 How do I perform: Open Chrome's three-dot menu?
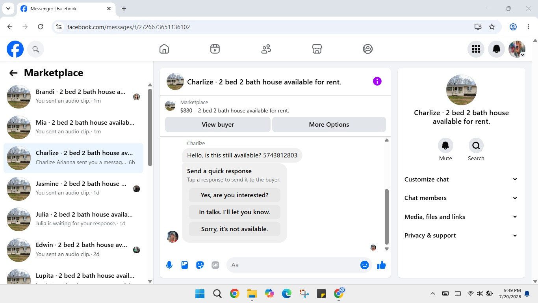[x=529, y=27]
